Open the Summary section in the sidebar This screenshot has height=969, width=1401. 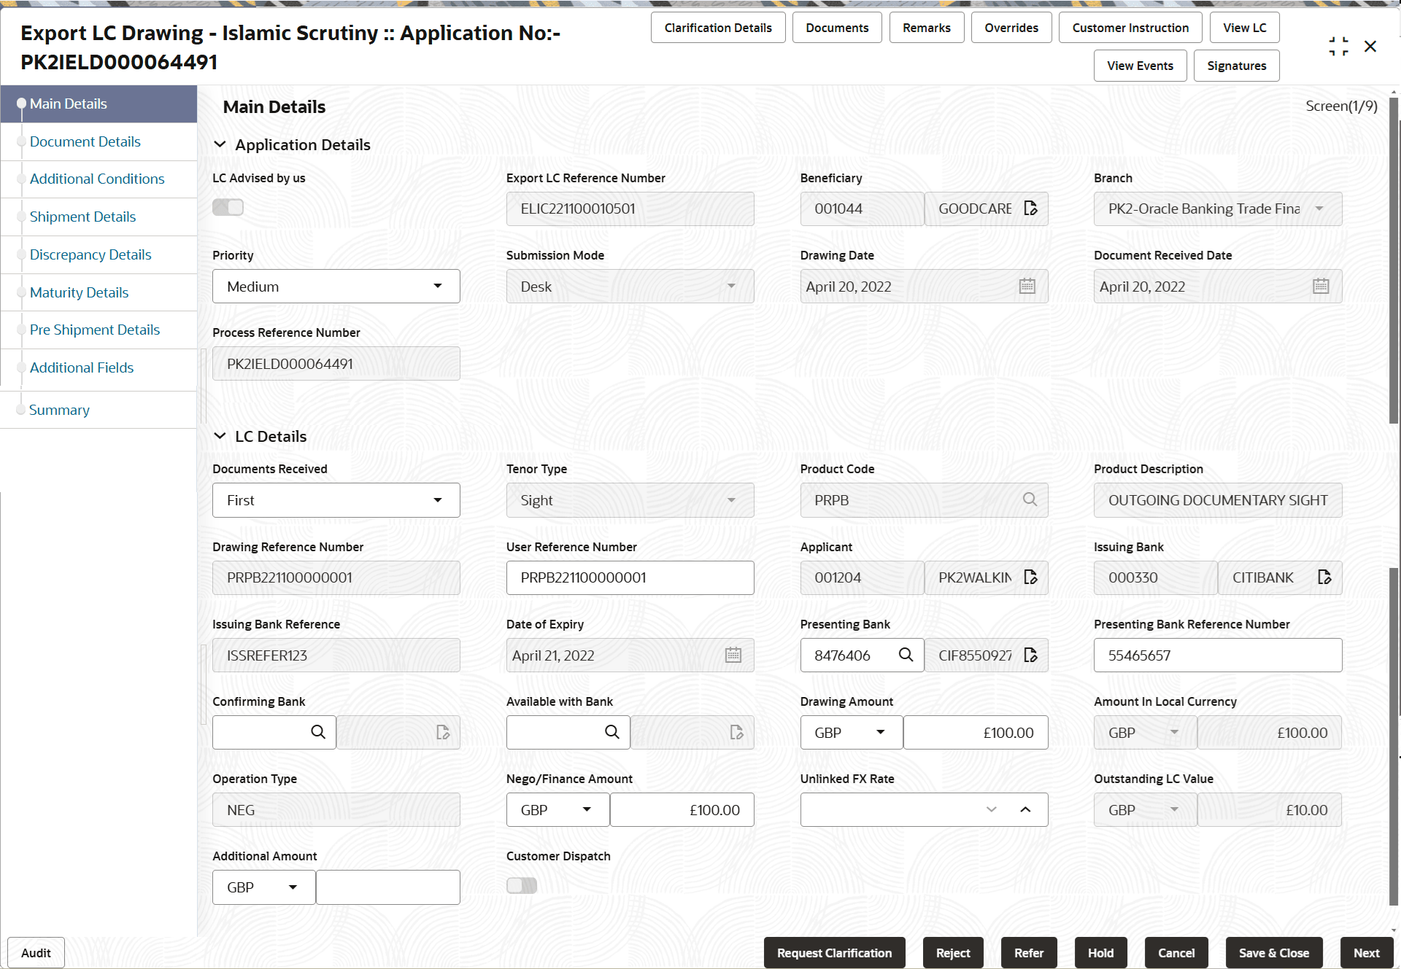click(x=59, y=410)
